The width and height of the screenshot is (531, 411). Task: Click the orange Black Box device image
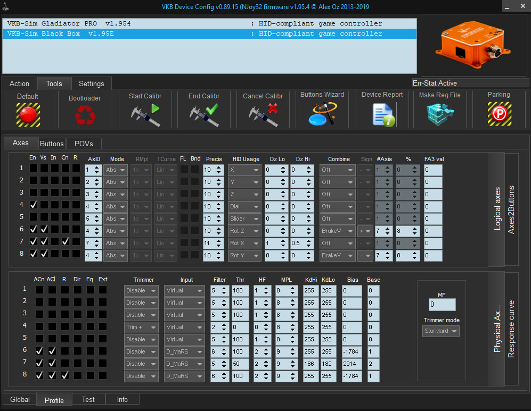(473, 45)
